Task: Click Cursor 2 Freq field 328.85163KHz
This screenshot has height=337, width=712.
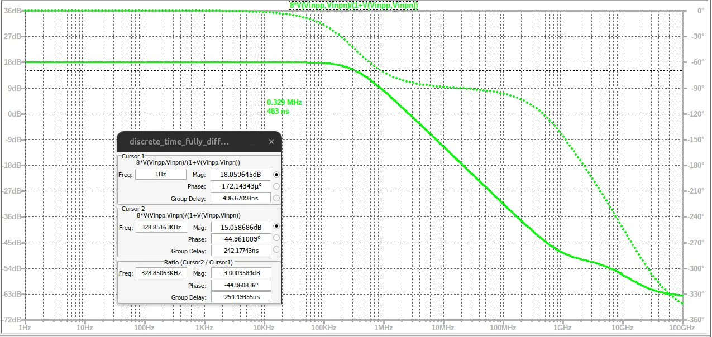Action: pos(161,227)
